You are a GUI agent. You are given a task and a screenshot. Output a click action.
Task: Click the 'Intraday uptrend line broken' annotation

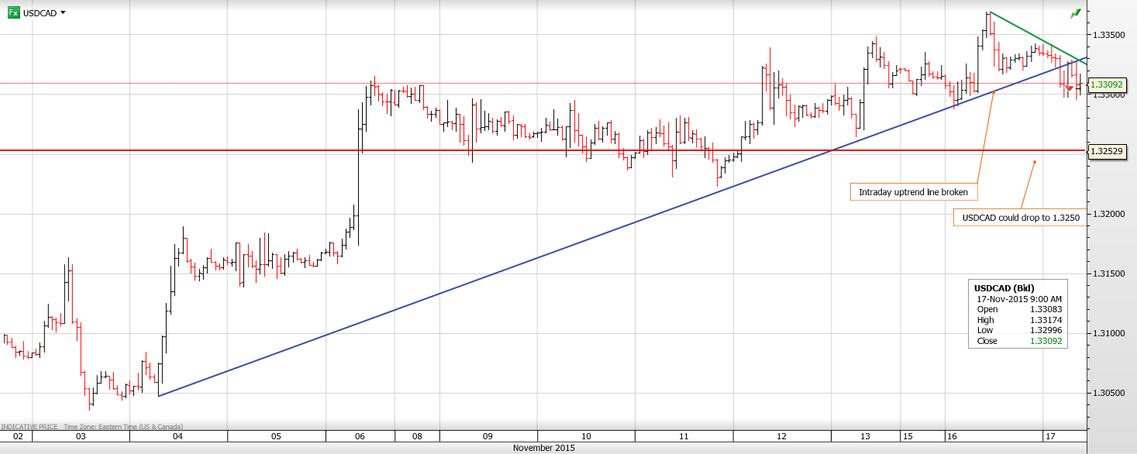pos(913,192)
